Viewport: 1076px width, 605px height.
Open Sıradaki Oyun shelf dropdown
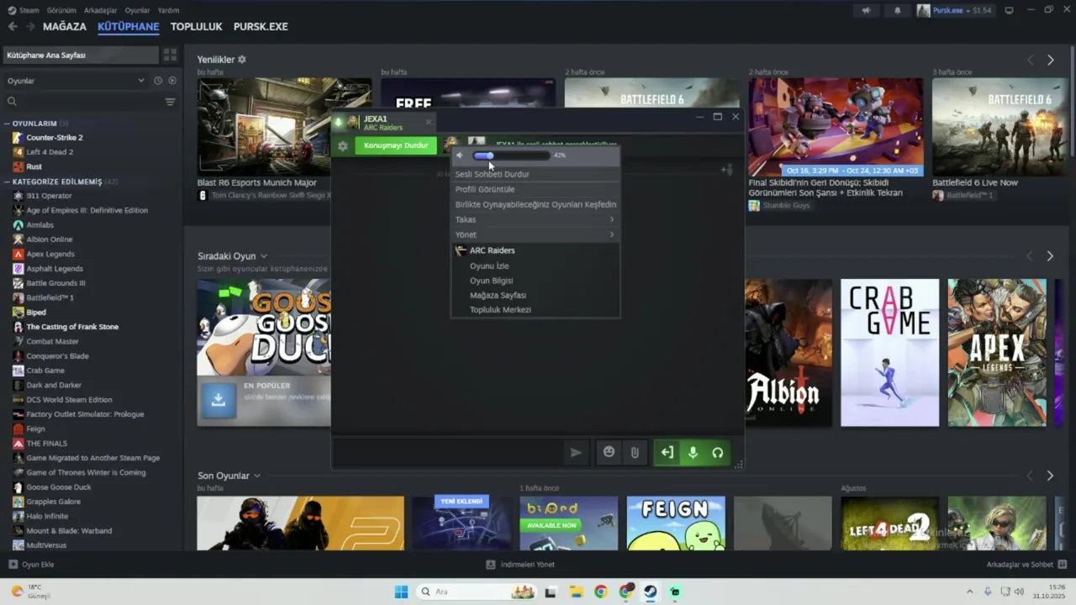click(x=263, y=256)
